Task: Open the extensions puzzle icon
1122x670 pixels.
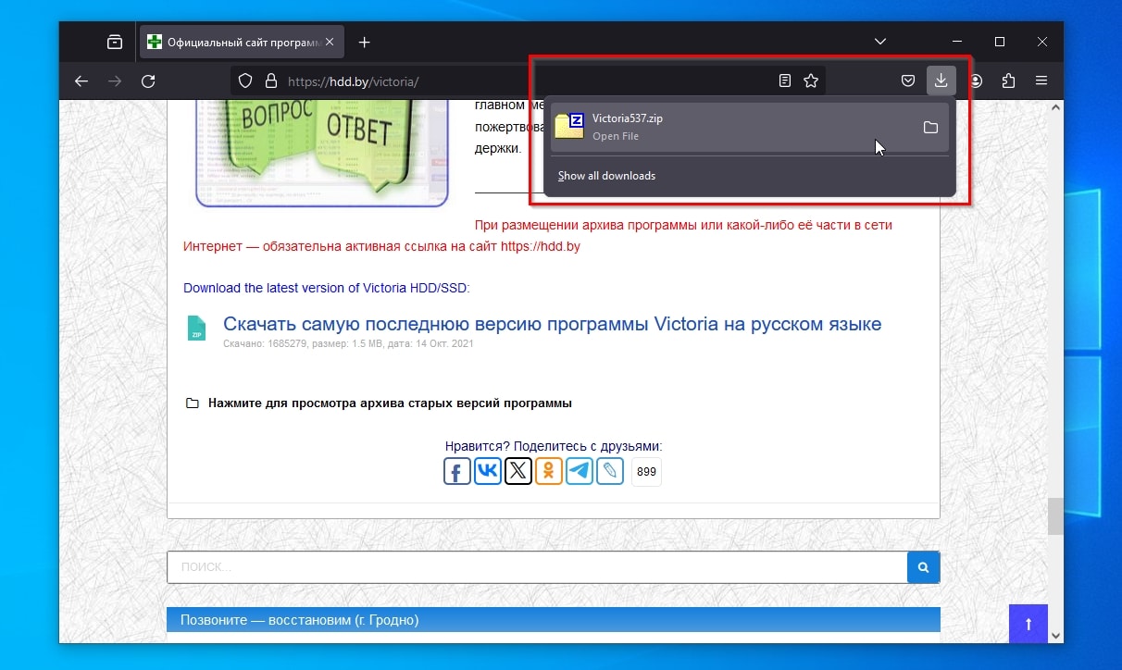Action: (1009, 81)
